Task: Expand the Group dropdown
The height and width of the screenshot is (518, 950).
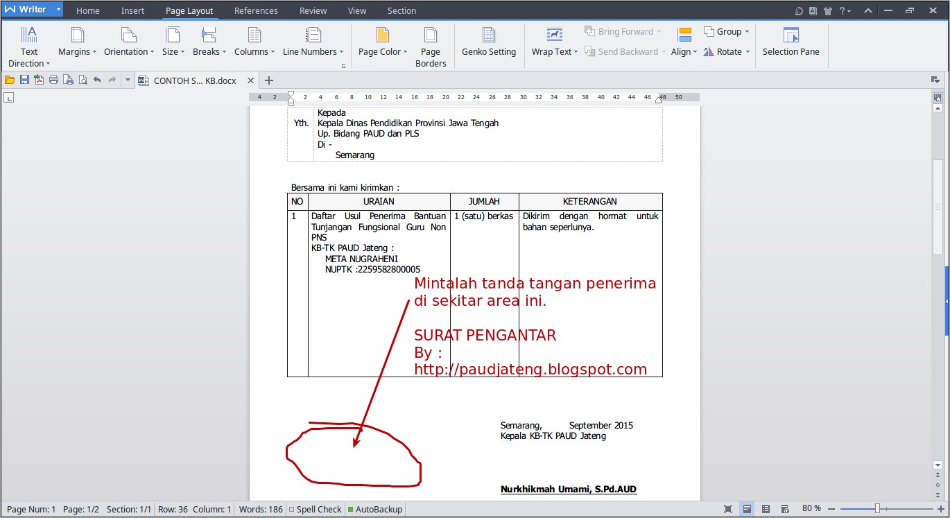Action: [727, 32]
